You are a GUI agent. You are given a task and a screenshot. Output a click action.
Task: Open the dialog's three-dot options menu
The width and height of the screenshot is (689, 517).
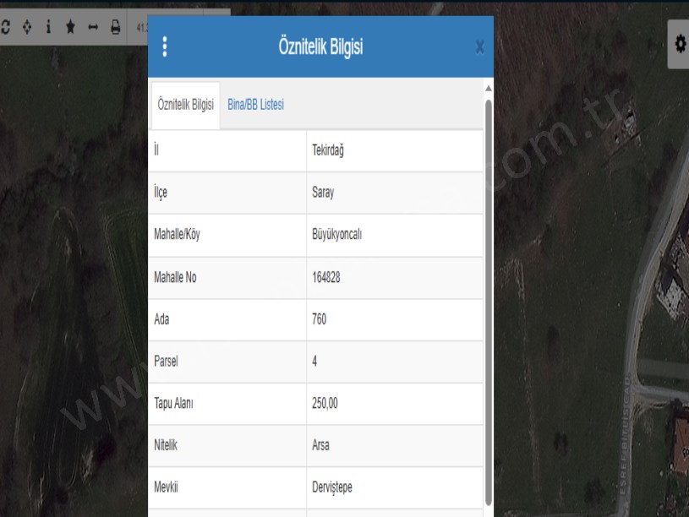point(166,47)
